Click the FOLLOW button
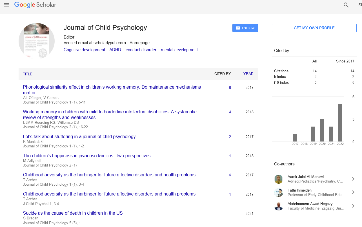Screen dimensions: 362x227 point(245,28)
